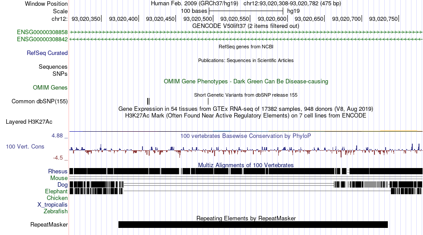Click the black RepeatMasker element bar
Viewport: 423px width, 235px height.
point(253,224)
